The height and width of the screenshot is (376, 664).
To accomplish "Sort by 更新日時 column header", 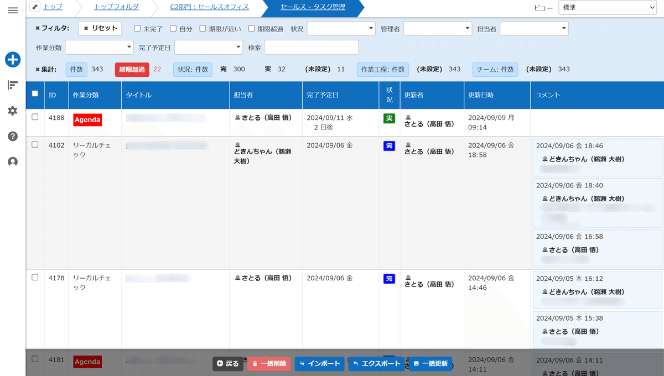I will tap(497, 95).
